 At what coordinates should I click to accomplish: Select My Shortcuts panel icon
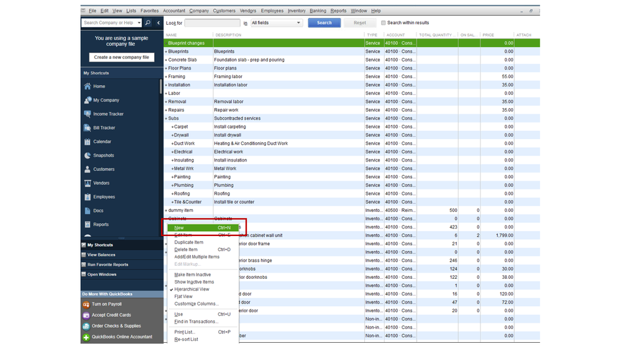point(83,245)
